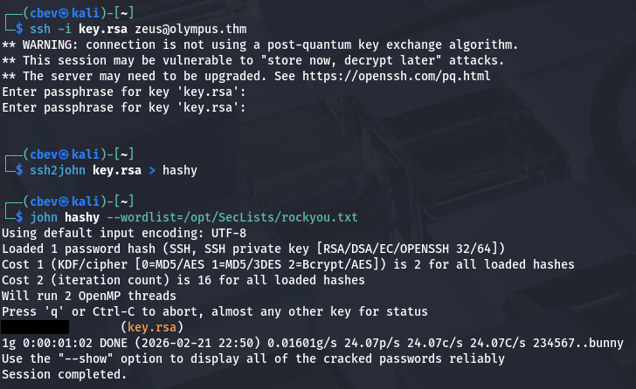
Task: Click the john command word in the prompt
Action: (45, 216)
